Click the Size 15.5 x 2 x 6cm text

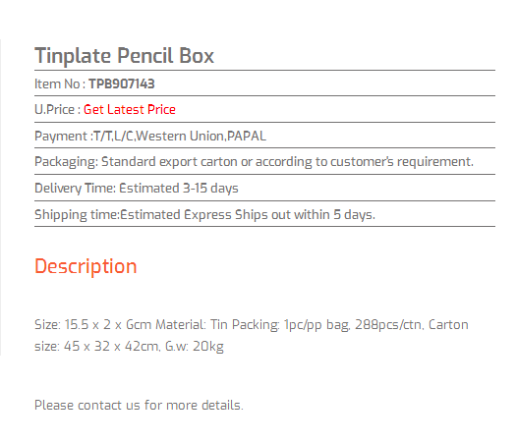93,325
